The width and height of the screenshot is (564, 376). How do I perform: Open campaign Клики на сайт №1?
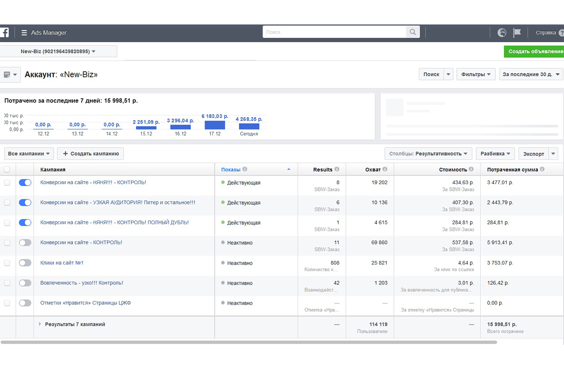[62, 263]
